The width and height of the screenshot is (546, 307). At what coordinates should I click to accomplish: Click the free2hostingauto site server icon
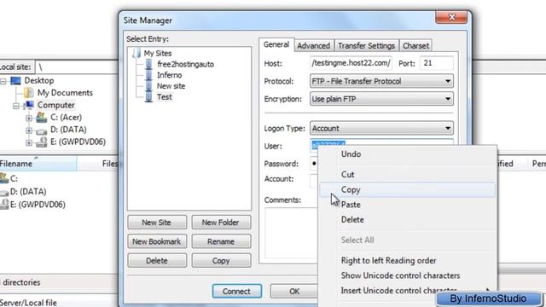148,64
